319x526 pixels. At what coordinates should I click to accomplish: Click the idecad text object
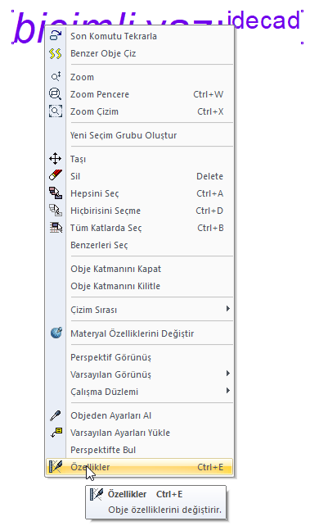coord(263,20)
